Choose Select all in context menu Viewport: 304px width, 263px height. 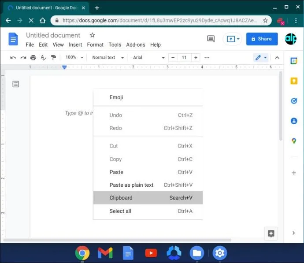click(x=148, y=211)
